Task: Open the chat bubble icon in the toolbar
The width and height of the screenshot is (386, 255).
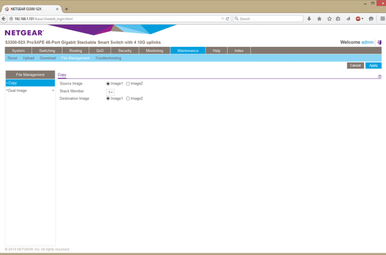Action: point(371,19)
